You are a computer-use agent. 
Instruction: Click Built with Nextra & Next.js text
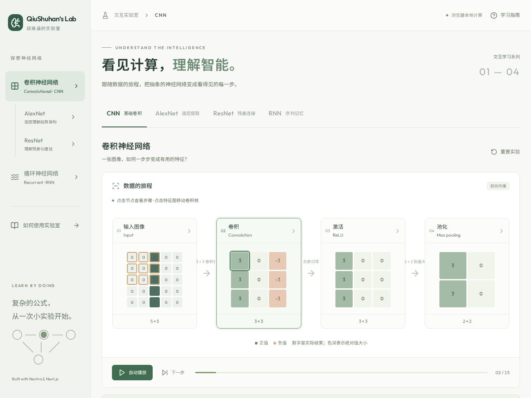point(35,379)
